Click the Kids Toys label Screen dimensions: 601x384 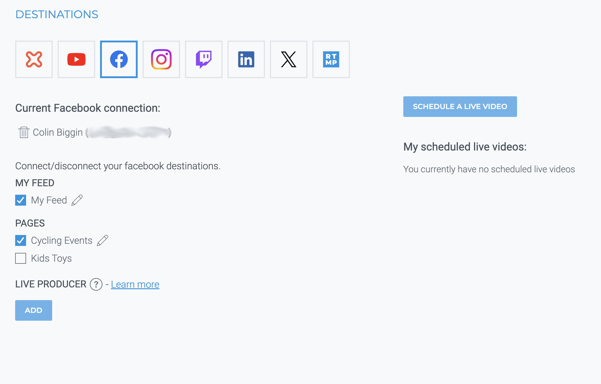pyautogui.click(x=51, y=258)
